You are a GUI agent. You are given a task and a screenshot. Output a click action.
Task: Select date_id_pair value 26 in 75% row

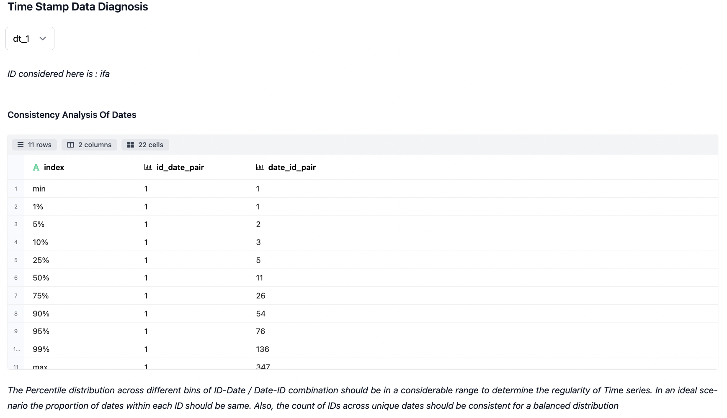coord(261,296)
